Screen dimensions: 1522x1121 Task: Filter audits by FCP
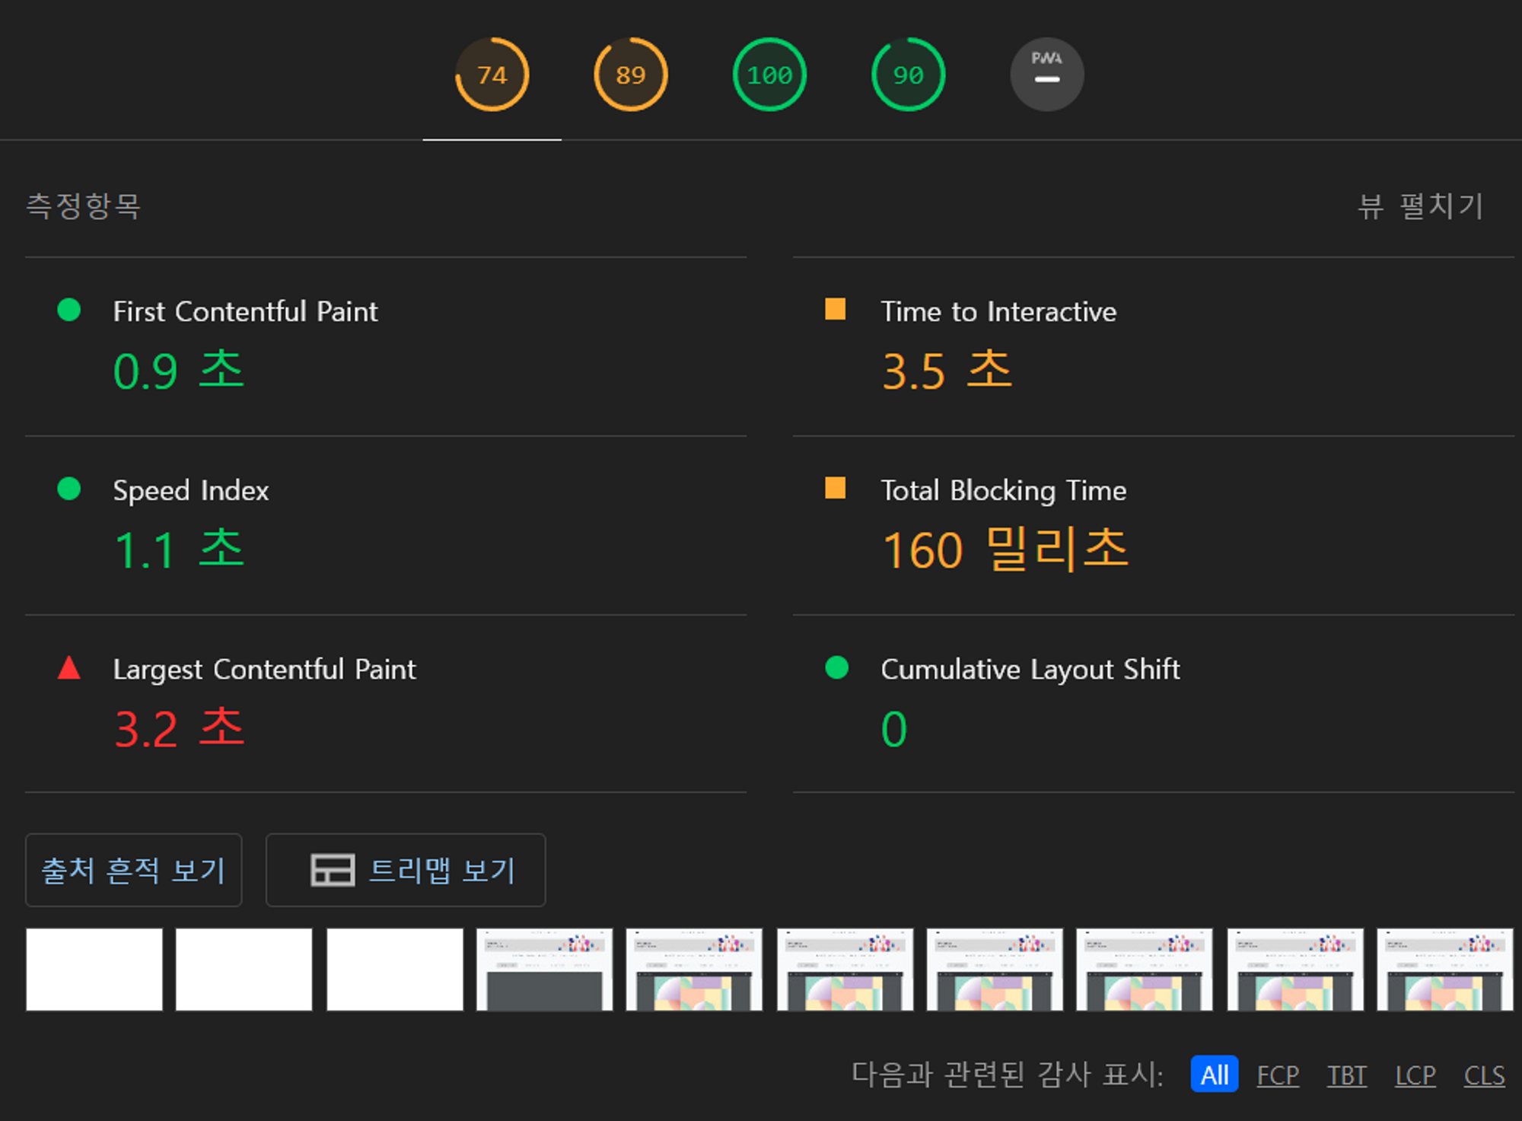point(1277,1075)
